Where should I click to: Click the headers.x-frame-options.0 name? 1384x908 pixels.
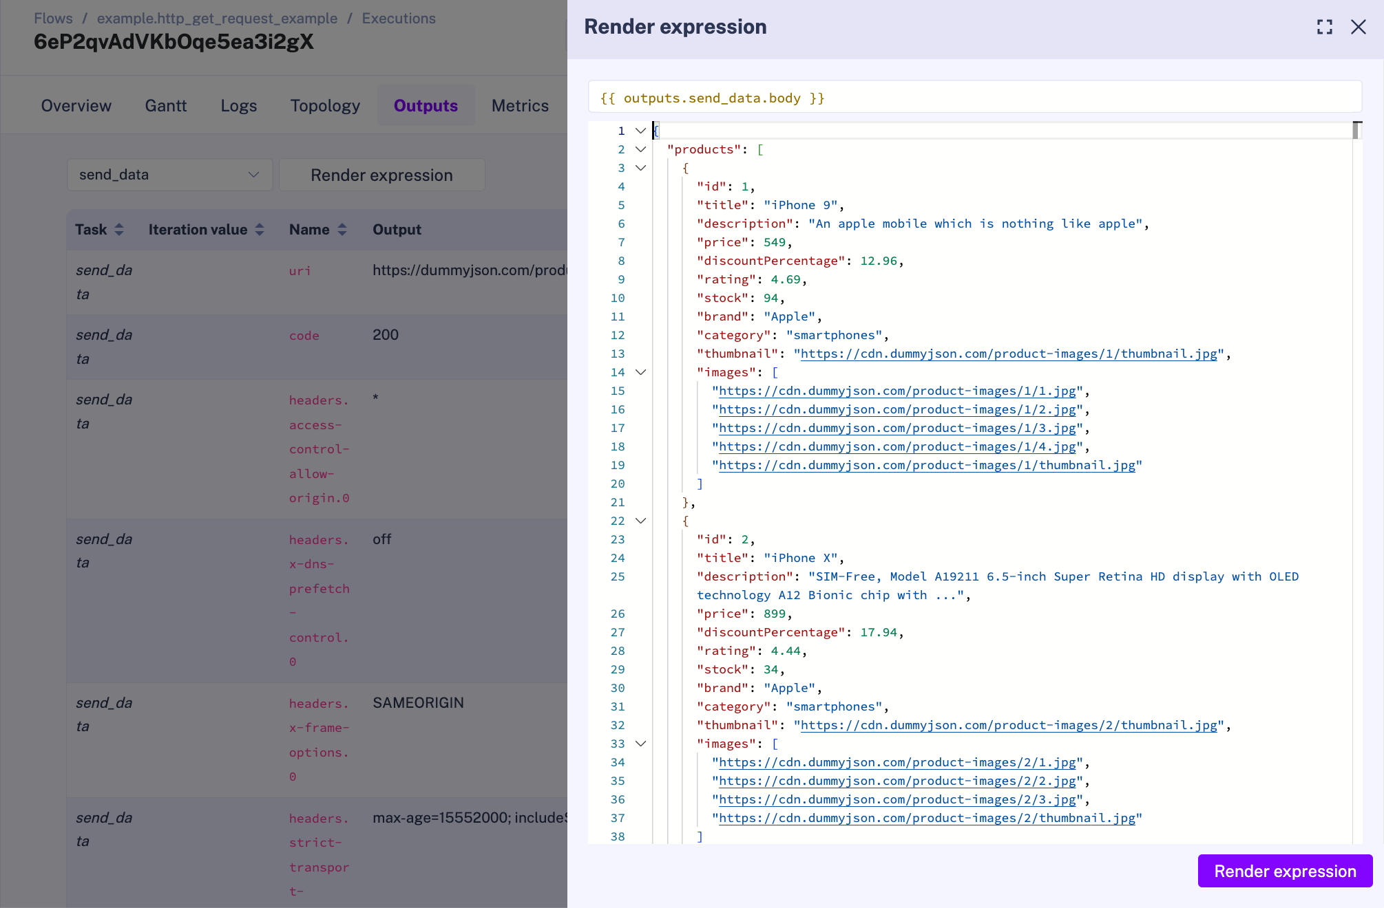pos(319,740)
